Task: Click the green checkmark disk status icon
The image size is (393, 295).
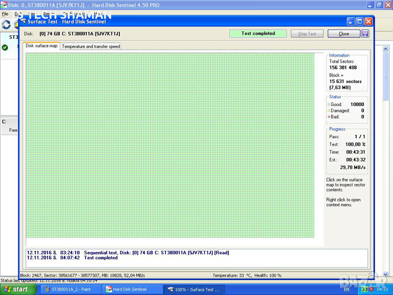Action: point(5,48)
